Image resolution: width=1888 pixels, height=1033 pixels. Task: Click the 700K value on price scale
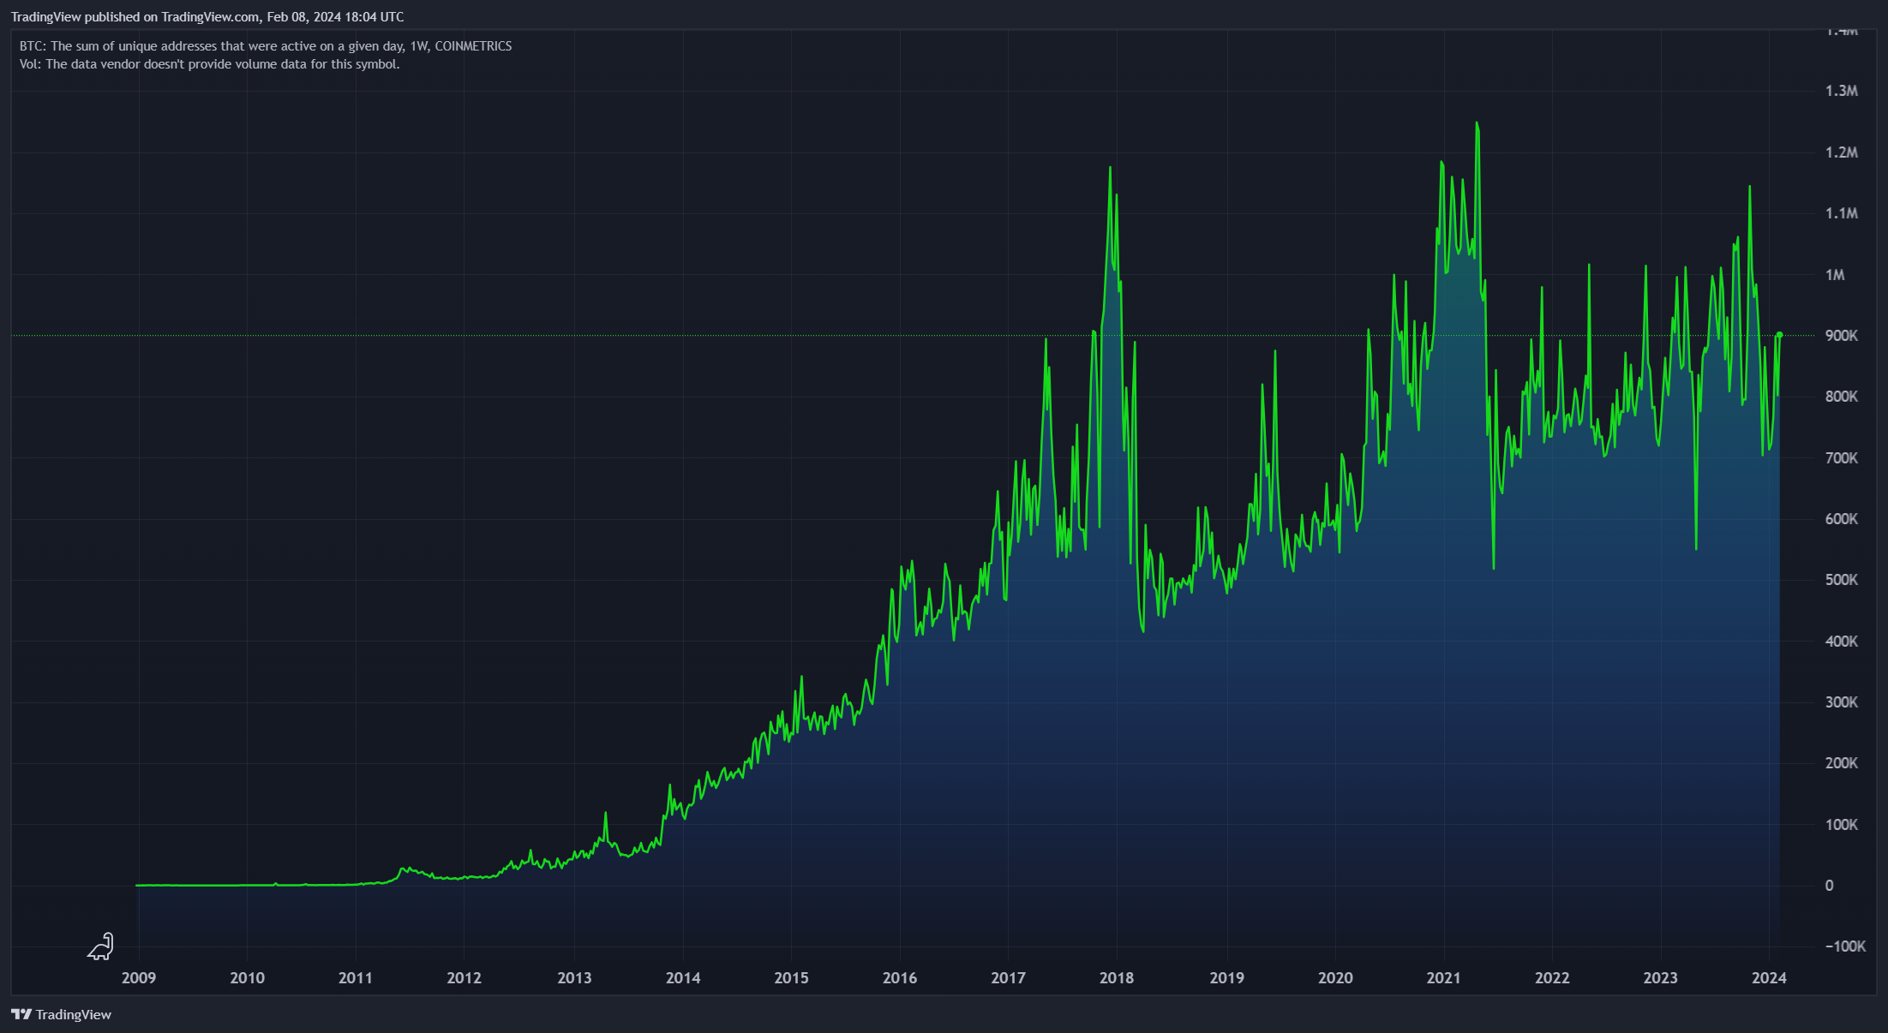(x=1842, y=458)
